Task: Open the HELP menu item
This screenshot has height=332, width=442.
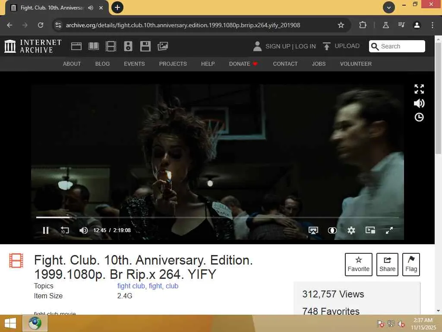Action: tap(208, 64)
